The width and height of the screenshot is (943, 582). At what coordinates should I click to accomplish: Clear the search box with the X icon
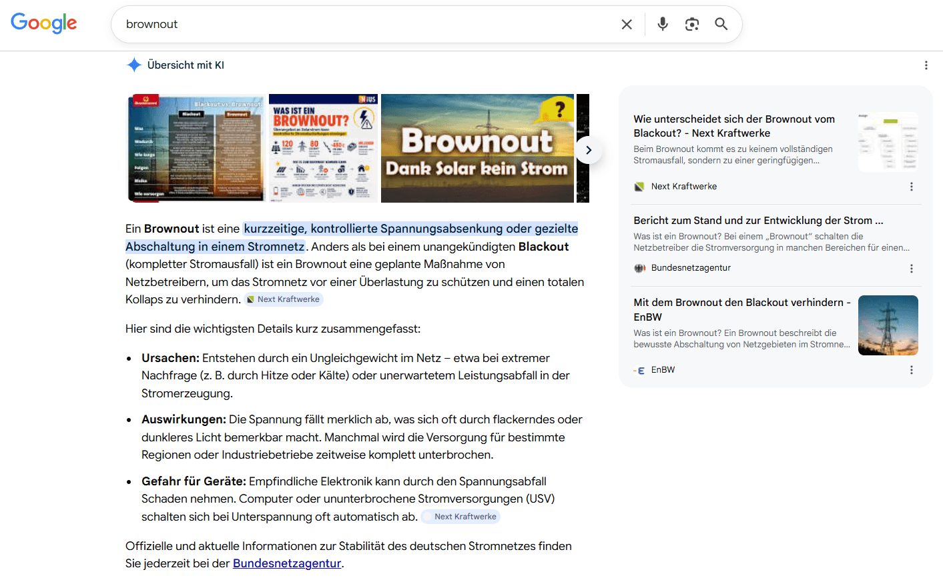point(627,25)
